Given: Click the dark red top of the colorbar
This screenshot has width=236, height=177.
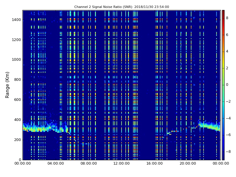Looking at the screenshot, I should (223, 13).
